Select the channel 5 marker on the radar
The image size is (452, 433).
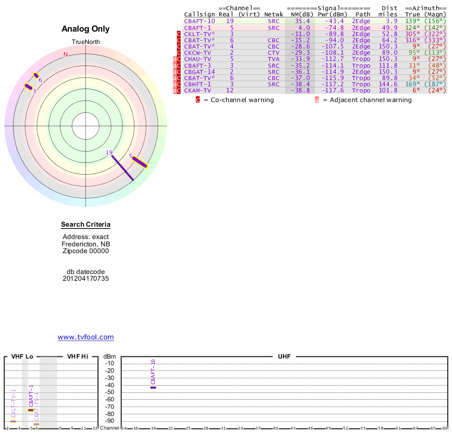139,162
